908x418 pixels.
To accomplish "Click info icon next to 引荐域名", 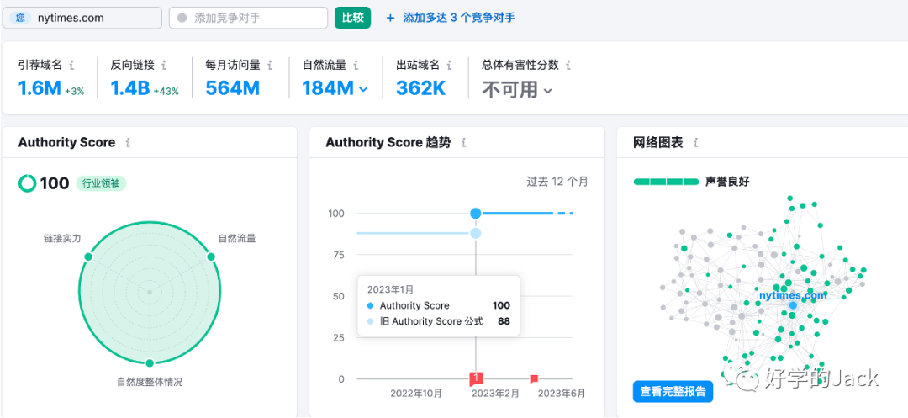I will pyautogui.click(x=72, y=65).
